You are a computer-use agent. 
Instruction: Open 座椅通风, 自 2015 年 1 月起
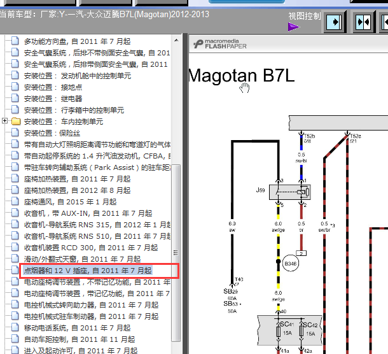point(70,202)
